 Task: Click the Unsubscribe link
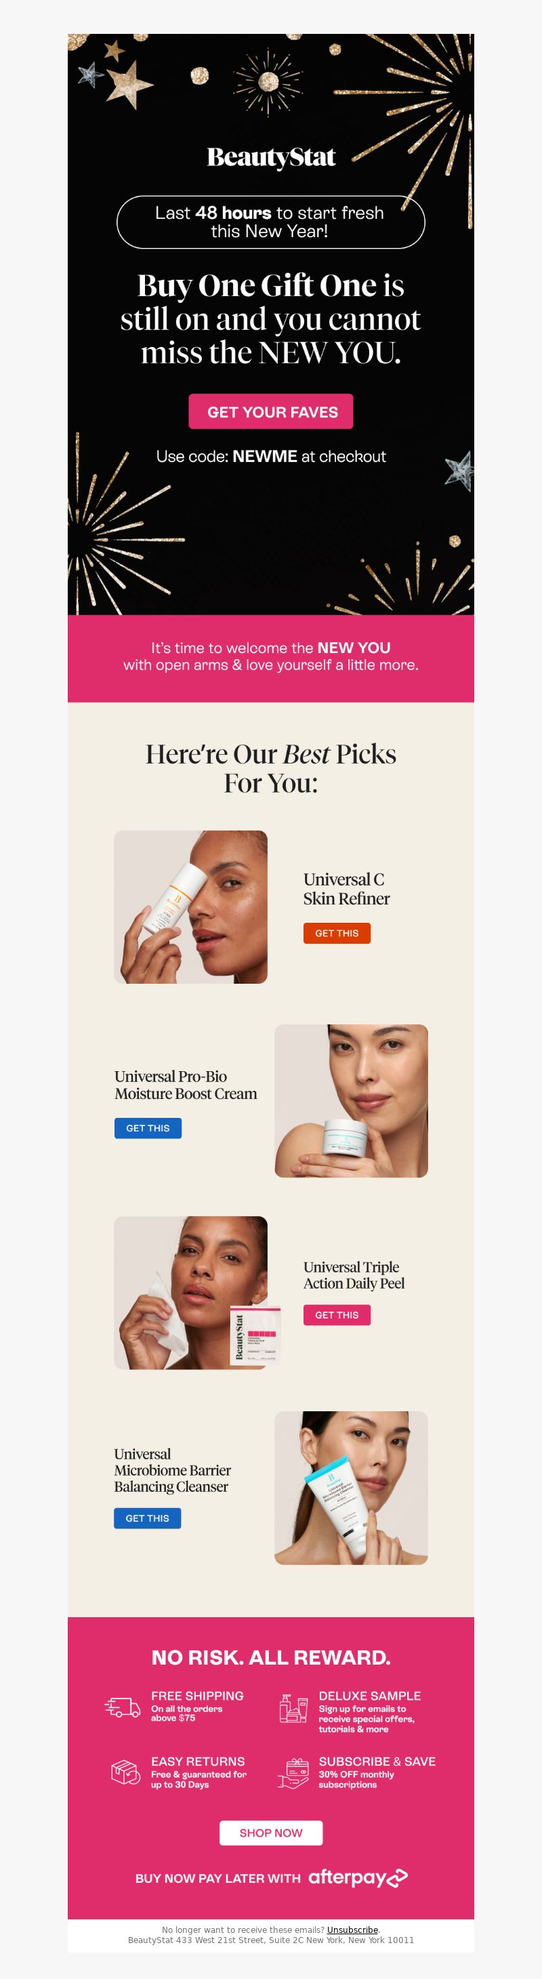[x=352, y=1930]
